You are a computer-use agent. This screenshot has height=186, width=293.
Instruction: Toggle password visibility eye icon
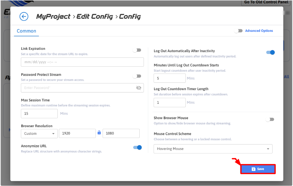pos(139,88)
